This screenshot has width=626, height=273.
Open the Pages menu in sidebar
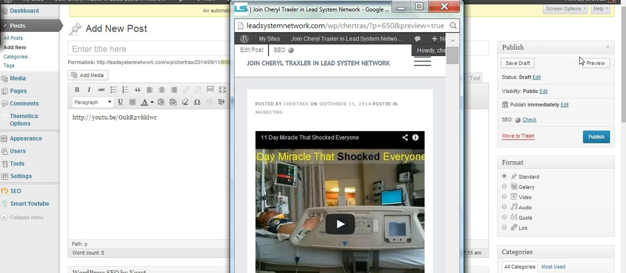[18, 91]
